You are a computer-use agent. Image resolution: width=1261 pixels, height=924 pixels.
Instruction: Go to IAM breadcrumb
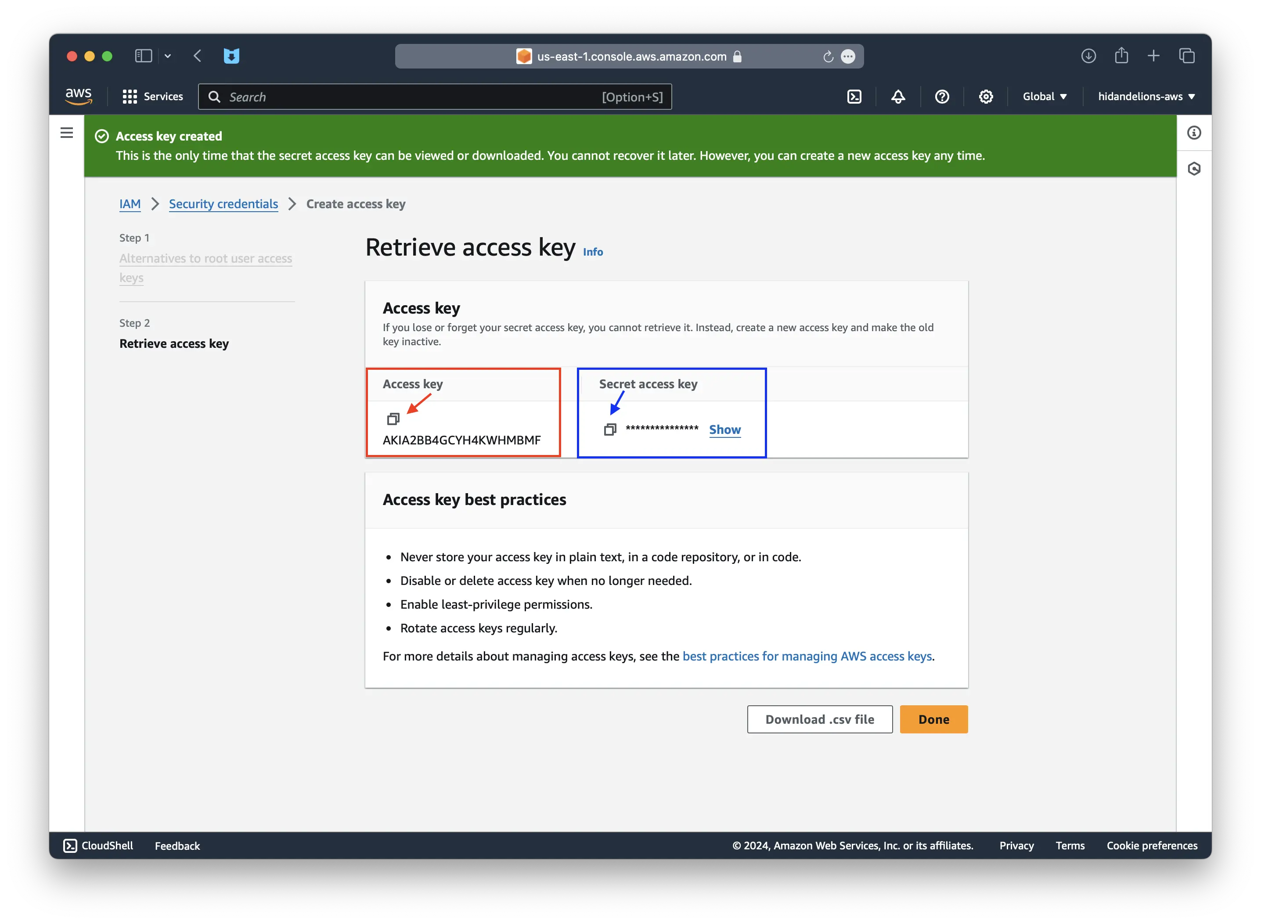pos(130,204)
